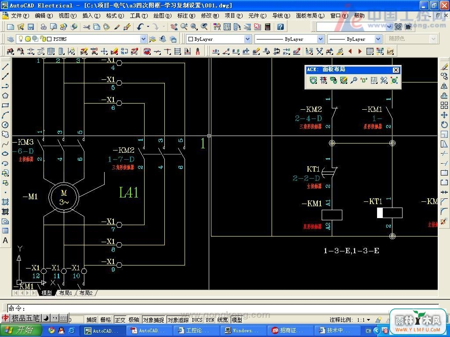
Task: Select the Polygon draw tool
Action: [5, 95]
